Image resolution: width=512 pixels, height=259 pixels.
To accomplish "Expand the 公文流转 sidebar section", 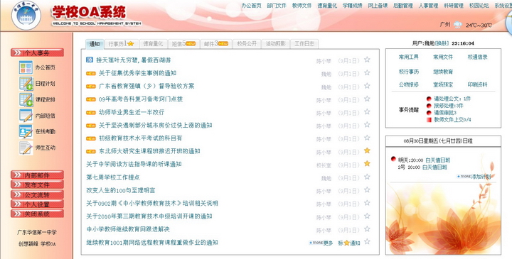I will coord(37,195).
